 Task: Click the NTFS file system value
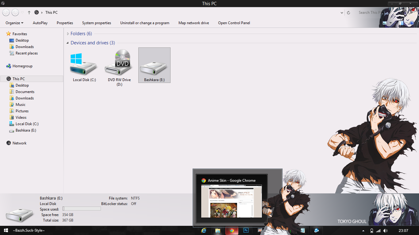[135, 198]
